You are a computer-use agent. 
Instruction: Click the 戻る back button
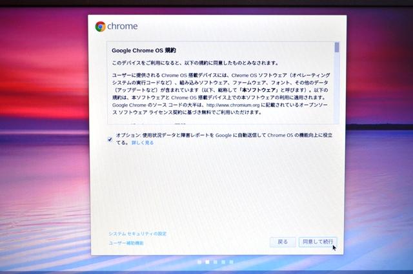(x=283, y=242)
